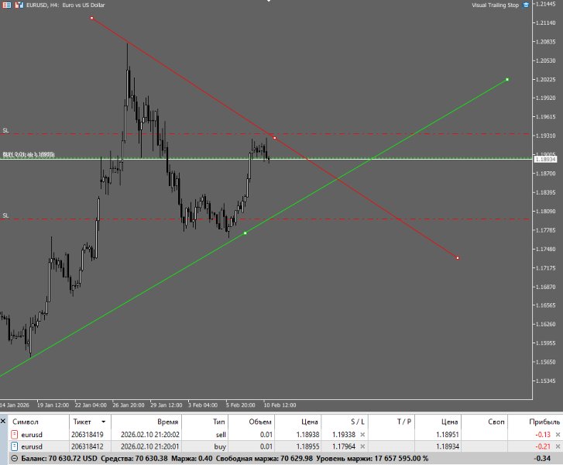Remove the 1.19338 stop loss from the sell order
The image size is (563, 465).
tap(362, 435)
